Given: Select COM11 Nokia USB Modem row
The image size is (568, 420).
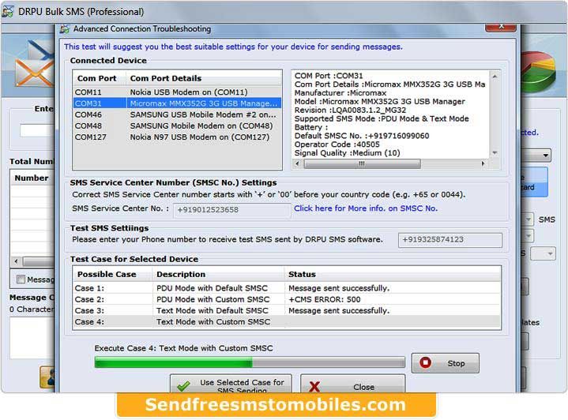Looking at the screenshot, I should (x=177, y=92).
